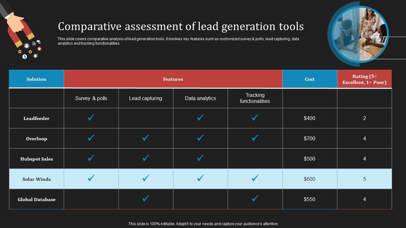Image resolution: width=406 pixels, height=228 pixels.
Task: Click Overloop's Tracking functionalities checkmark
Action: click(x=255, y=138)
